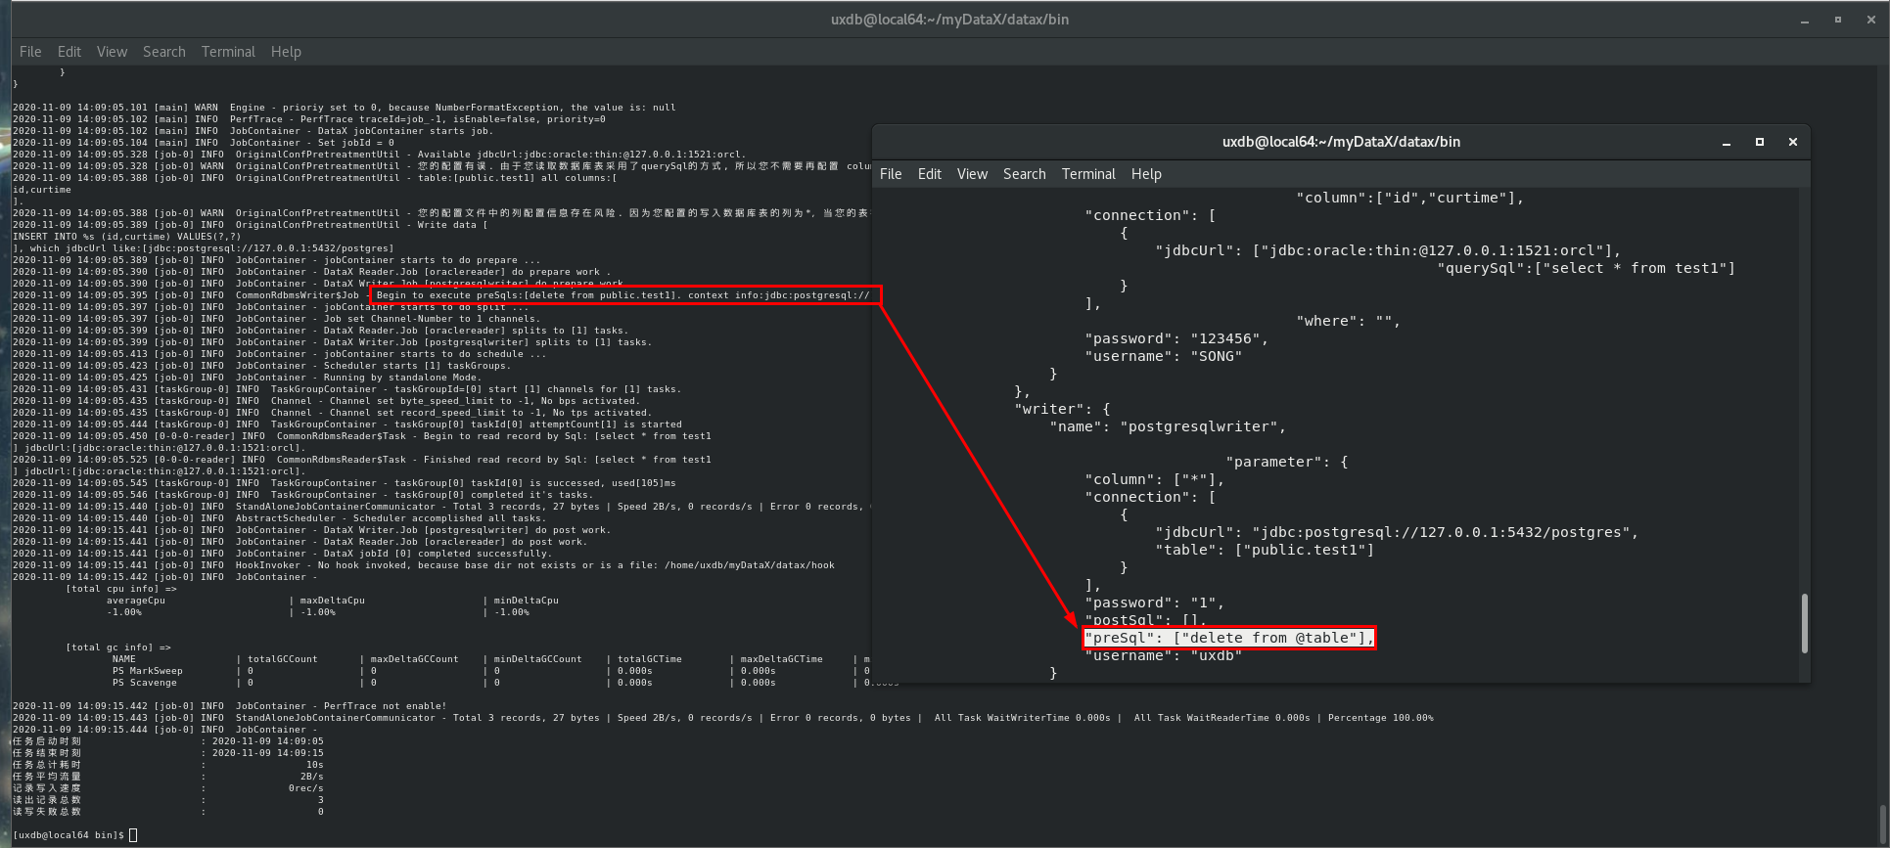Screen dimensions: 1890x848
Task: Click the "Running by standalone Mode" log line
Action: click(247, 378)
